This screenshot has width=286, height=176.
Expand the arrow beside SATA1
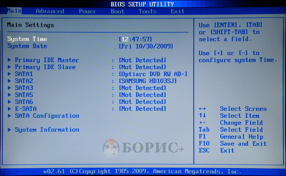click(9, 74)
